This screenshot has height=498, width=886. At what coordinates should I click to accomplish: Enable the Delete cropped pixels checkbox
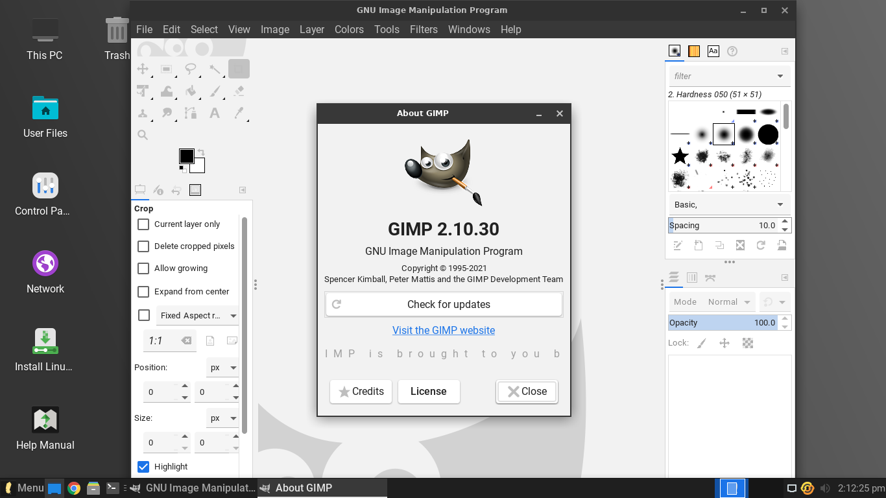click(143, 246)
